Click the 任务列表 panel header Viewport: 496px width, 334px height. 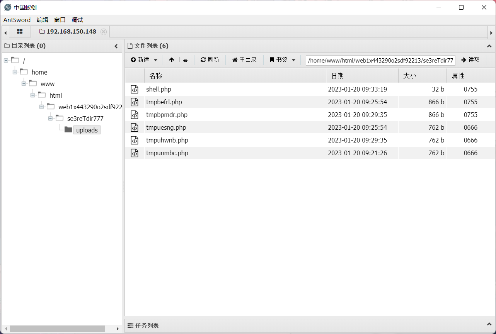pos(309,325)
